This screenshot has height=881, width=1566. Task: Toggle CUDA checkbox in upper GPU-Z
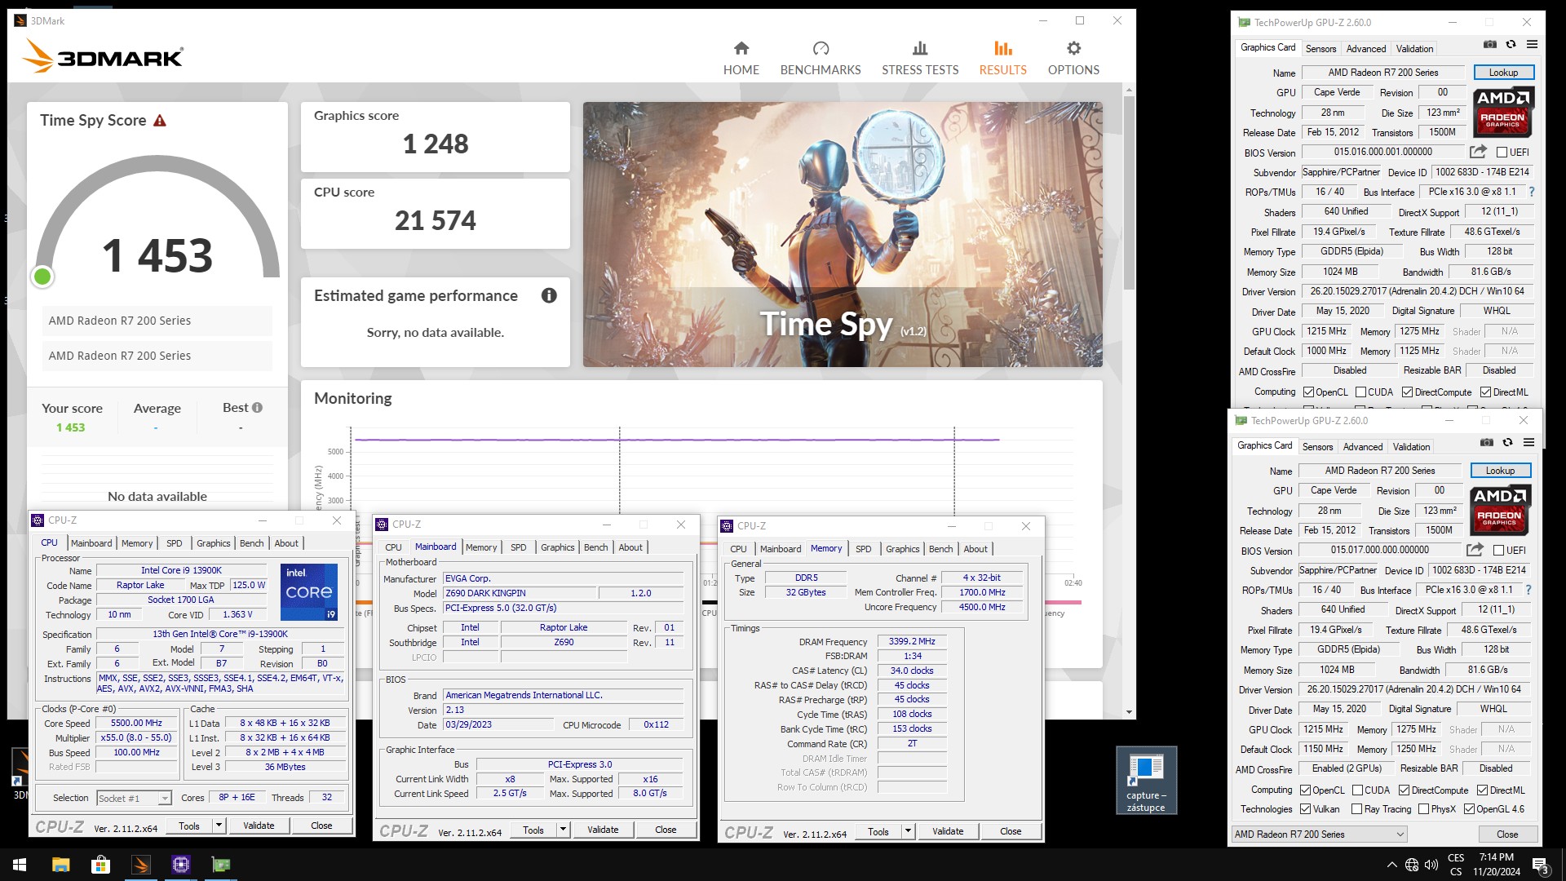pos(1360,392)
